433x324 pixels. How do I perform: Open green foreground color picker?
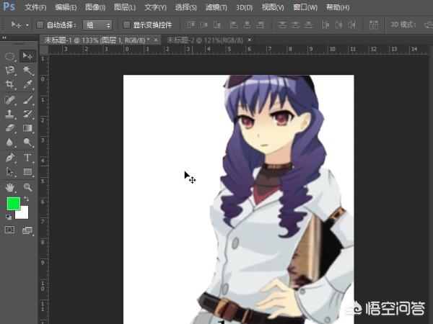point(13,203)
